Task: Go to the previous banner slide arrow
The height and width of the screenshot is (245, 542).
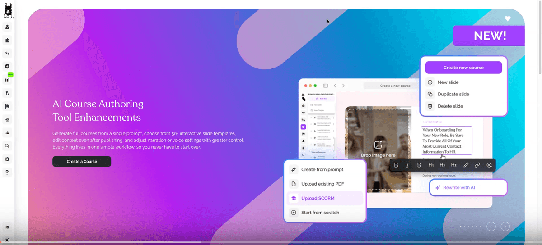Action: click(x=491, y=227)
